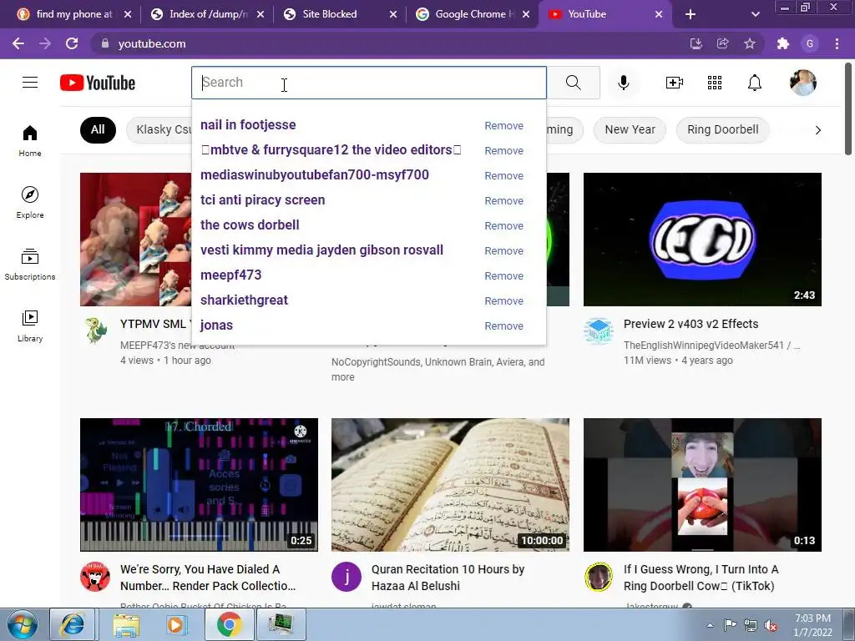Viewport: 855px width, 641px height.
Task: Click the magnifier search button
Action: pos(573,83)
